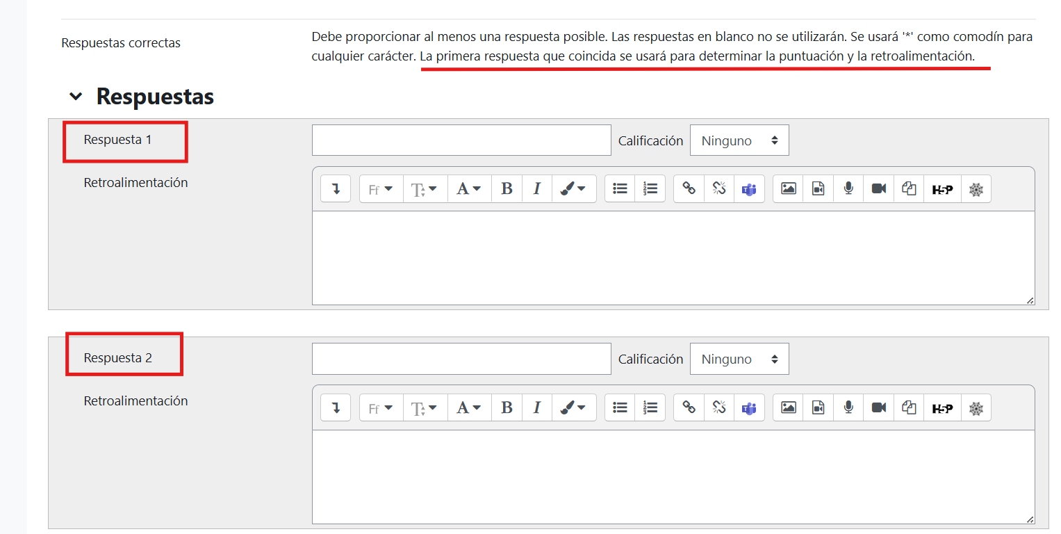The height and width of the screenshot is (534, 1061).
Task: Manage files in Respuesta 2 feedback editor
Action: click(908, 407)
